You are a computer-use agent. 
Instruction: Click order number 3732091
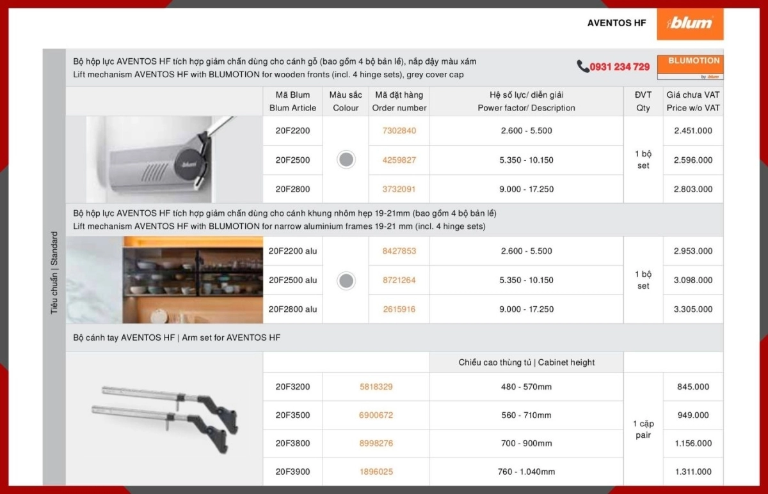pyautogui.click(x=399, y=189)
